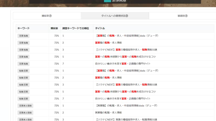Click rank value 2 in 転職 営業 row
The image size is (216, 121).
[x=63, y=78]
